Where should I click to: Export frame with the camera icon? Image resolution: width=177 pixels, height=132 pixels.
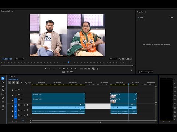89,69
